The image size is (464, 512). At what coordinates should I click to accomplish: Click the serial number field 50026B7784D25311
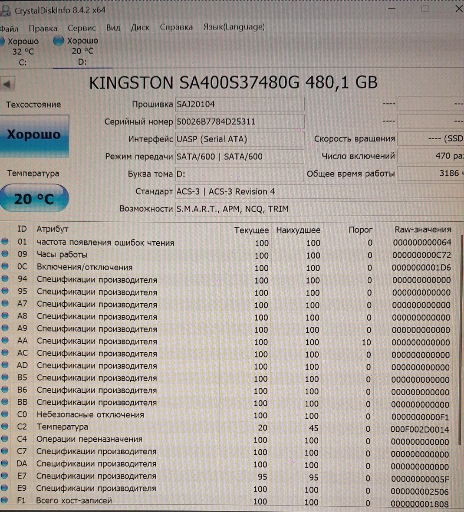coord(240,122)
